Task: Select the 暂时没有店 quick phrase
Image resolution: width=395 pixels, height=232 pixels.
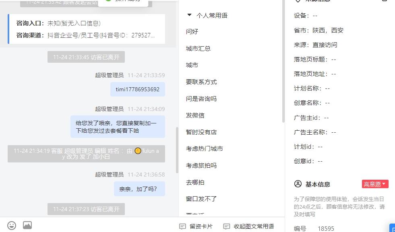Action: (201, 132)
